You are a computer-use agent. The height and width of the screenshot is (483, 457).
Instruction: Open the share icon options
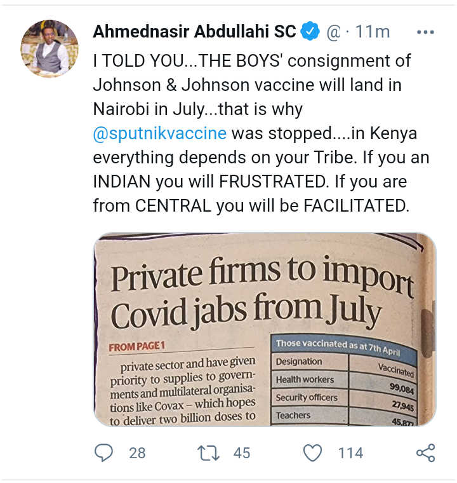pos(426,452)
